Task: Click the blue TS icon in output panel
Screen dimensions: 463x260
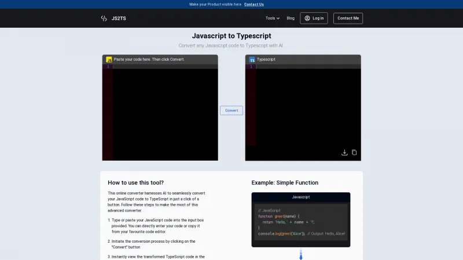Action: 252,60
